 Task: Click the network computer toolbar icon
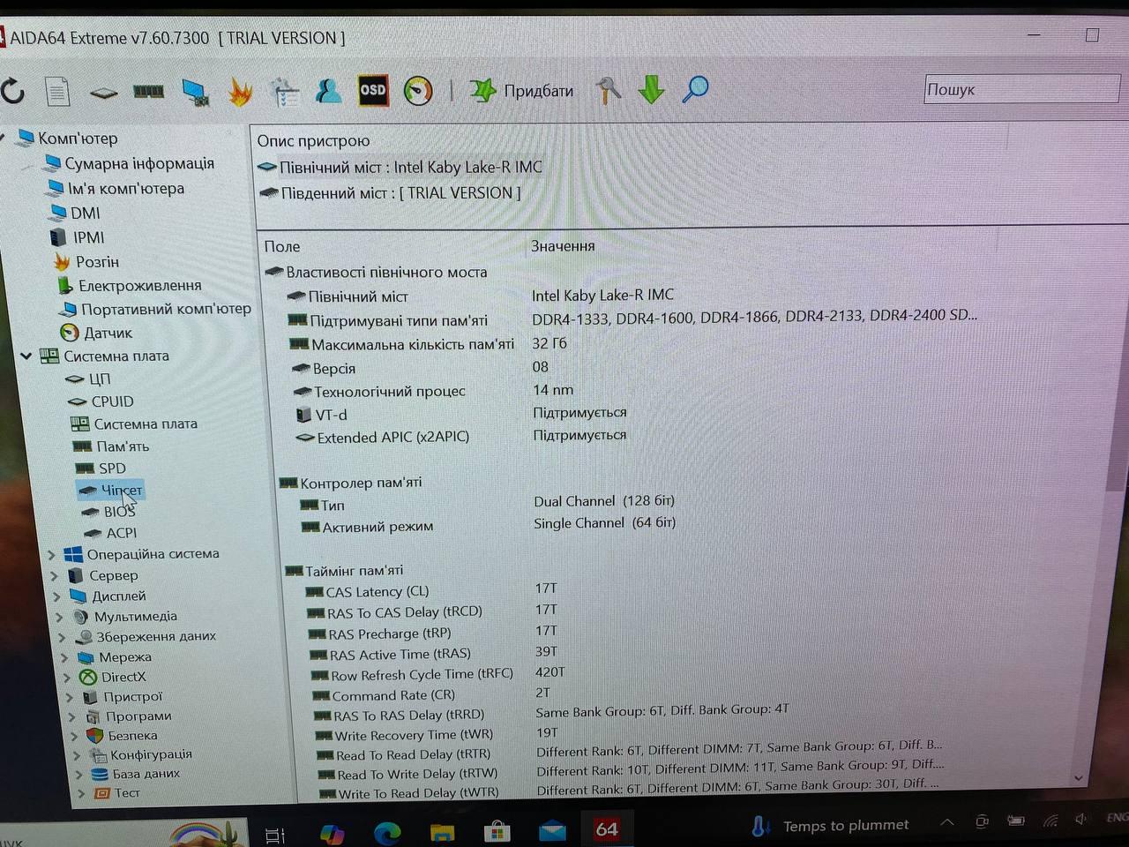195,92
